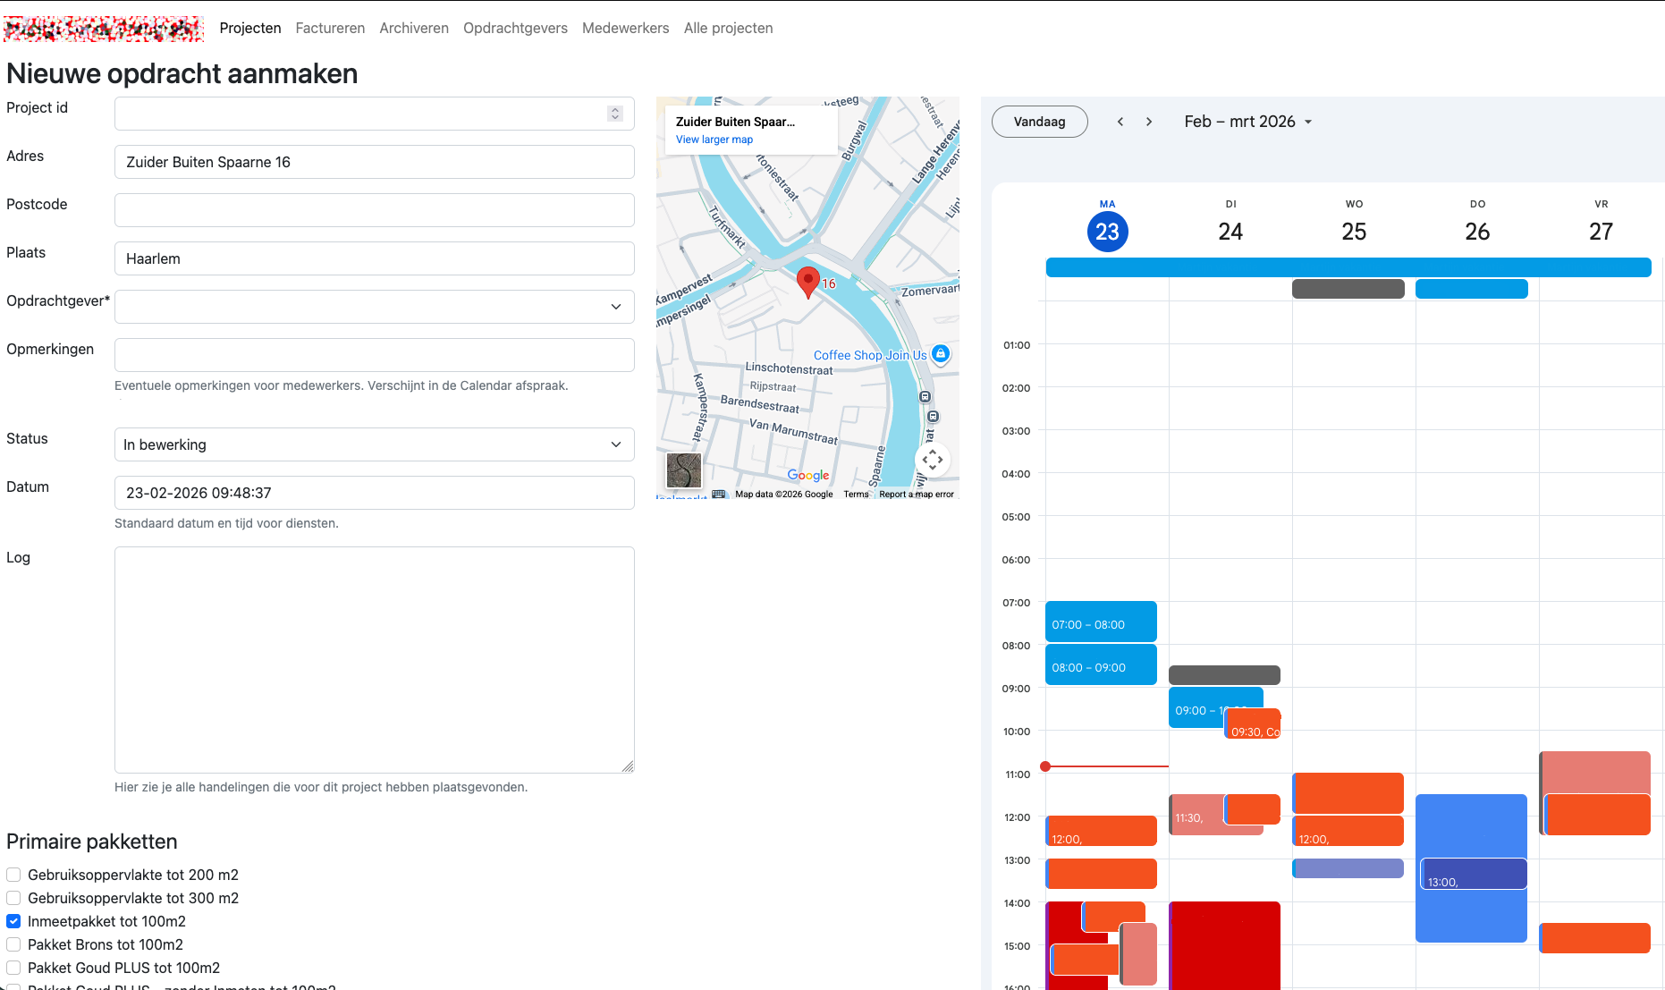1665x990 pixels.
Task: Click into the Postcode input field
Action: (x=374, y=210)
